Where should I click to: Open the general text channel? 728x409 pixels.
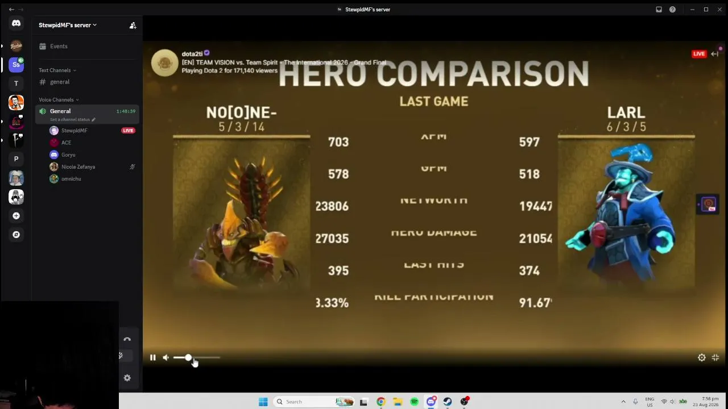coord(87,82)
